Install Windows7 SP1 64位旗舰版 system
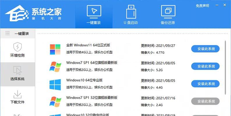Screen dimensions: 231x116 pos(205,66)
